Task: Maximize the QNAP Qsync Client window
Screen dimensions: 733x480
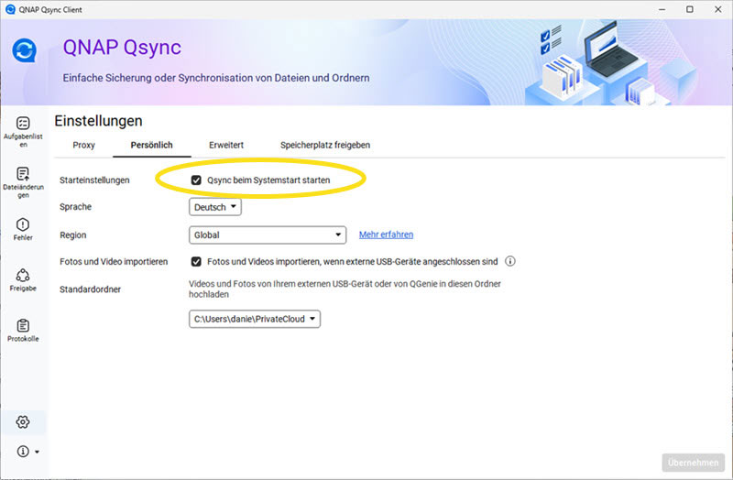Action: [x=690, y=9]
